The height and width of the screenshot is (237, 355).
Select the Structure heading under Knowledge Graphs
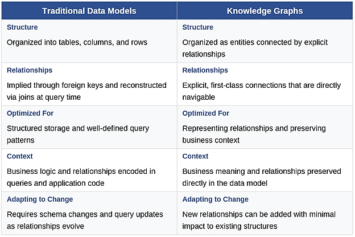[x=198, y=27]
